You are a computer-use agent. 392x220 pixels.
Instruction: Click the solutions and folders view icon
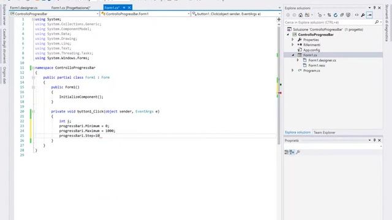click(307, 15)
